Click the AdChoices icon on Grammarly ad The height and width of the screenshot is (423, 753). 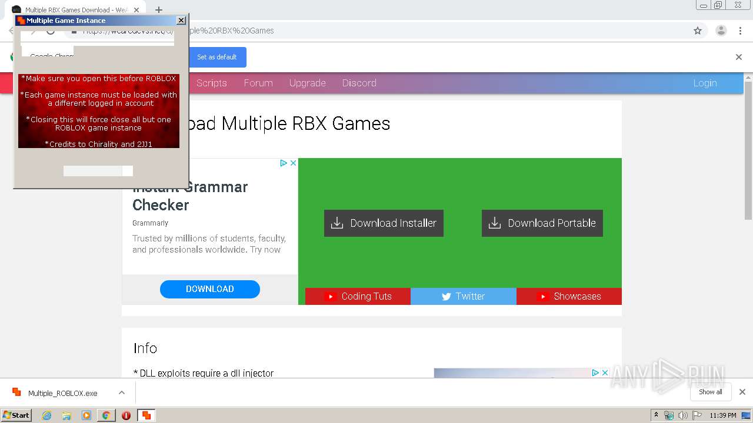tap(284, 163)
